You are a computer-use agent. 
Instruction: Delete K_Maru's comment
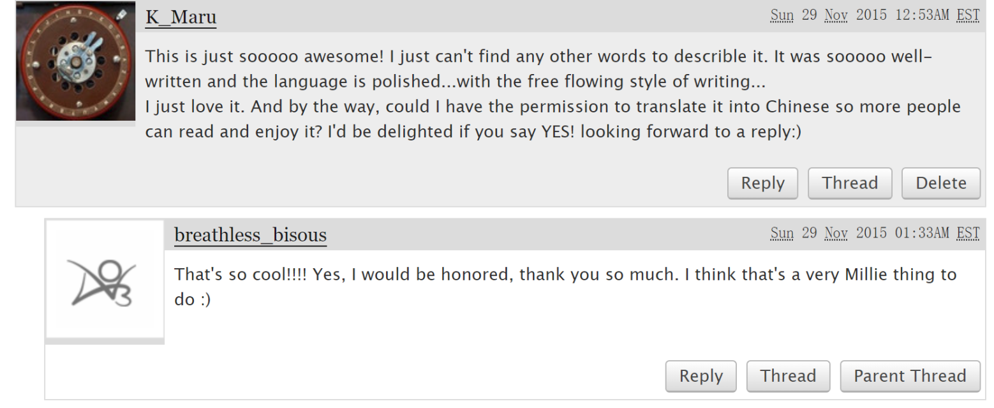coord(940,183)
